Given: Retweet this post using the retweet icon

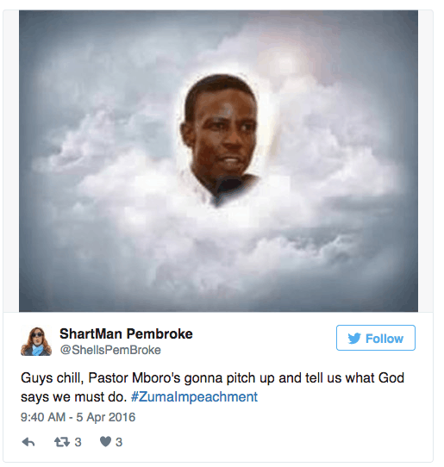Looking at the screenshot, I should pos(62,442).
